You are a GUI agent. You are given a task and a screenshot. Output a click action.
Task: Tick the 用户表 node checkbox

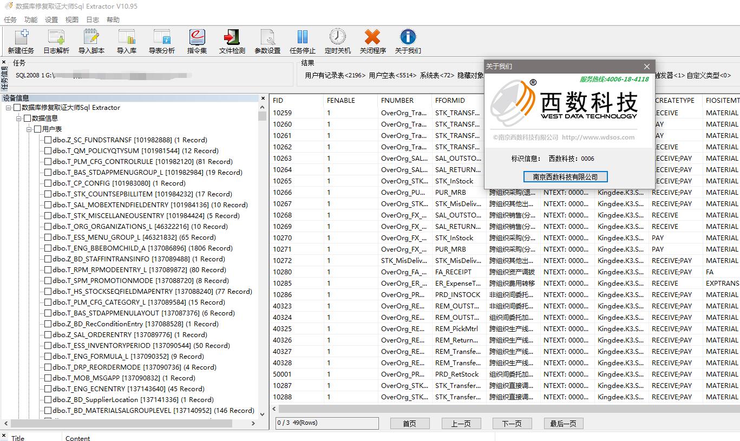point(37,129)
